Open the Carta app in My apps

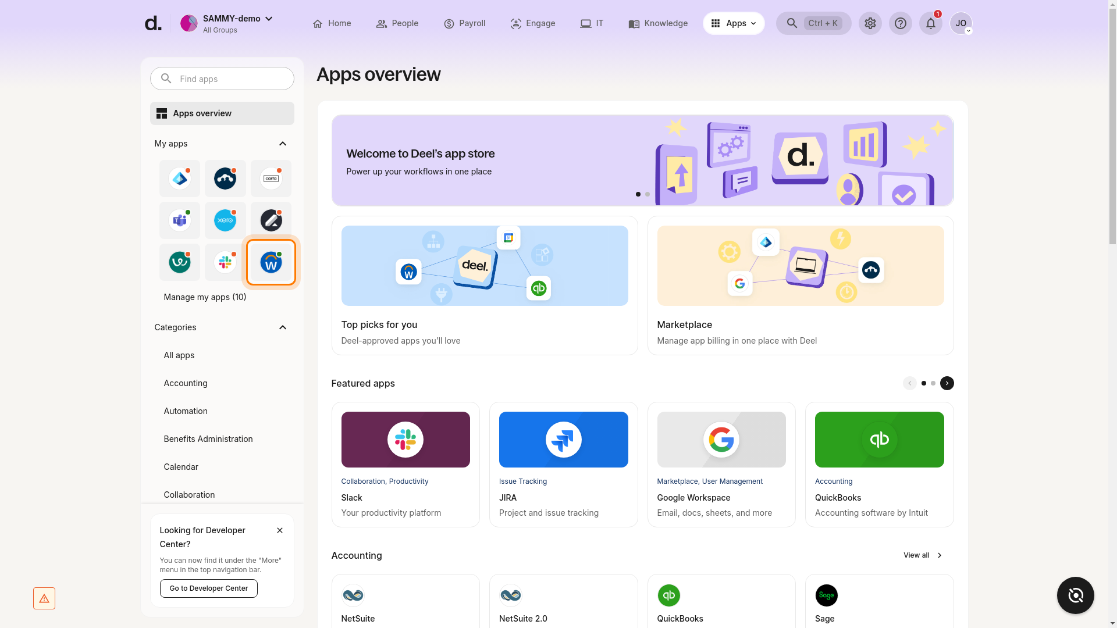[271, 179]
